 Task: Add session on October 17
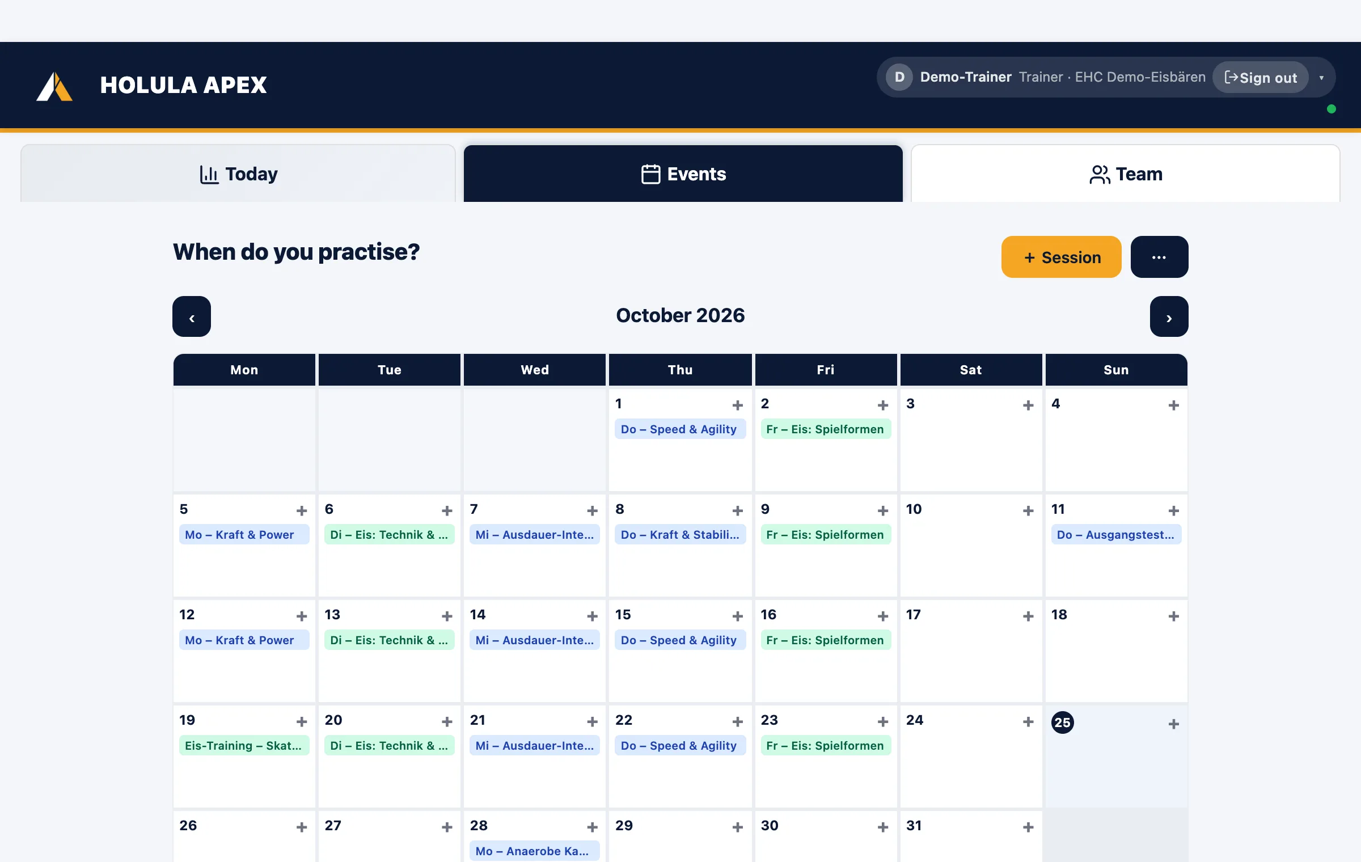click(1028, 616)
